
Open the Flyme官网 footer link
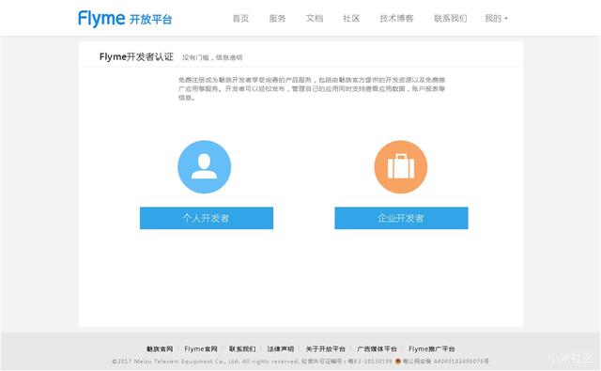pyautogui.click(x=201, y=348)
